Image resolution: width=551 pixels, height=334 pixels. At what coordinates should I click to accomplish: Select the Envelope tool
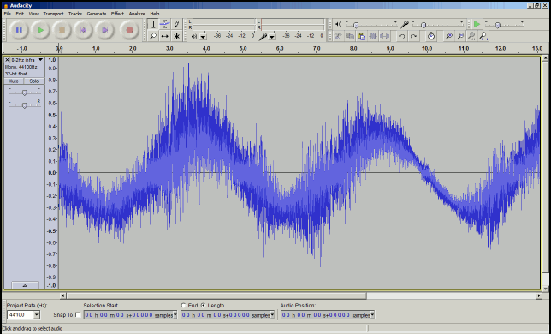[x=164, y=24]
